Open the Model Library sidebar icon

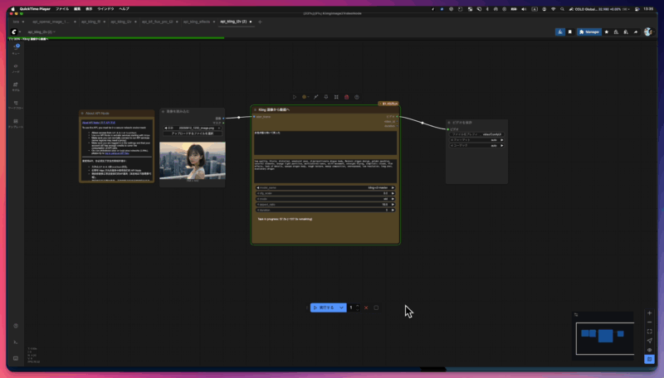(16, 85)
